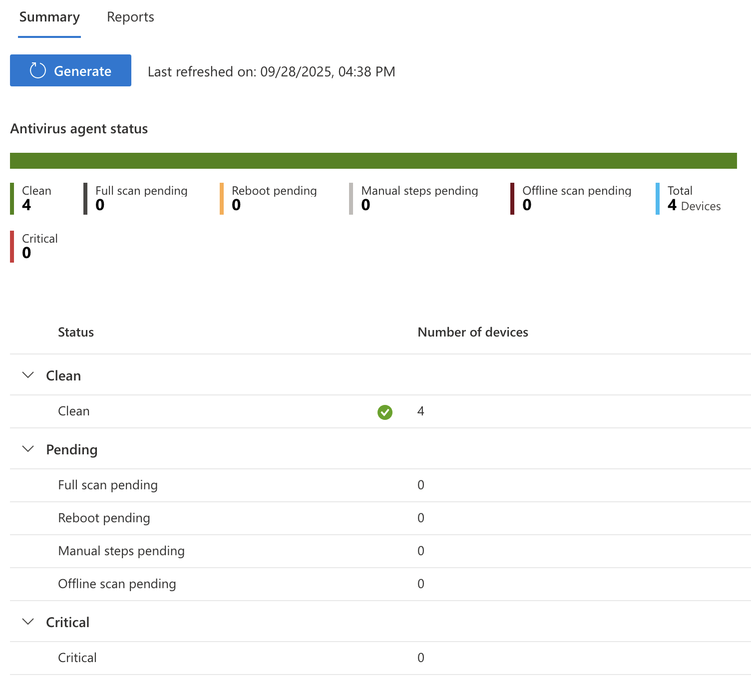Click the Number of devices column header
The height and width of the screenshot is (694, 751).
point(473,332)
